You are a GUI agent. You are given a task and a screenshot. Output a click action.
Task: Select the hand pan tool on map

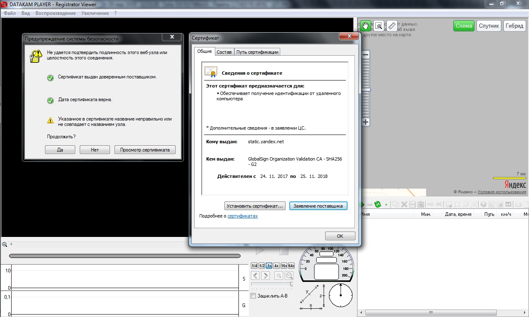365,26
